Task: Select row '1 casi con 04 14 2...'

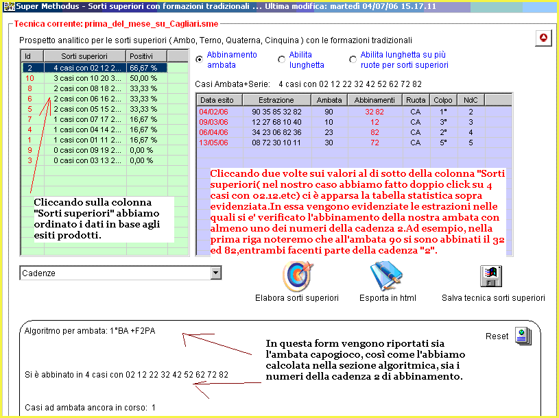Action: tap(95, 130)
